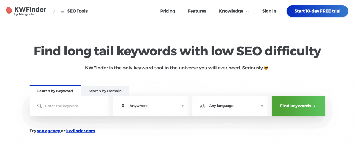This screenshot has height=152, width=357.
Task: Expand the Knowledge dropdown chevron
Action: coord(248,12)
